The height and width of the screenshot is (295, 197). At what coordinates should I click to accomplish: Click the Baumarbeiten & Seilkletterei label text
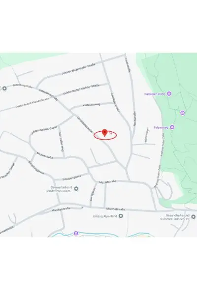click(x=59, y=189)
